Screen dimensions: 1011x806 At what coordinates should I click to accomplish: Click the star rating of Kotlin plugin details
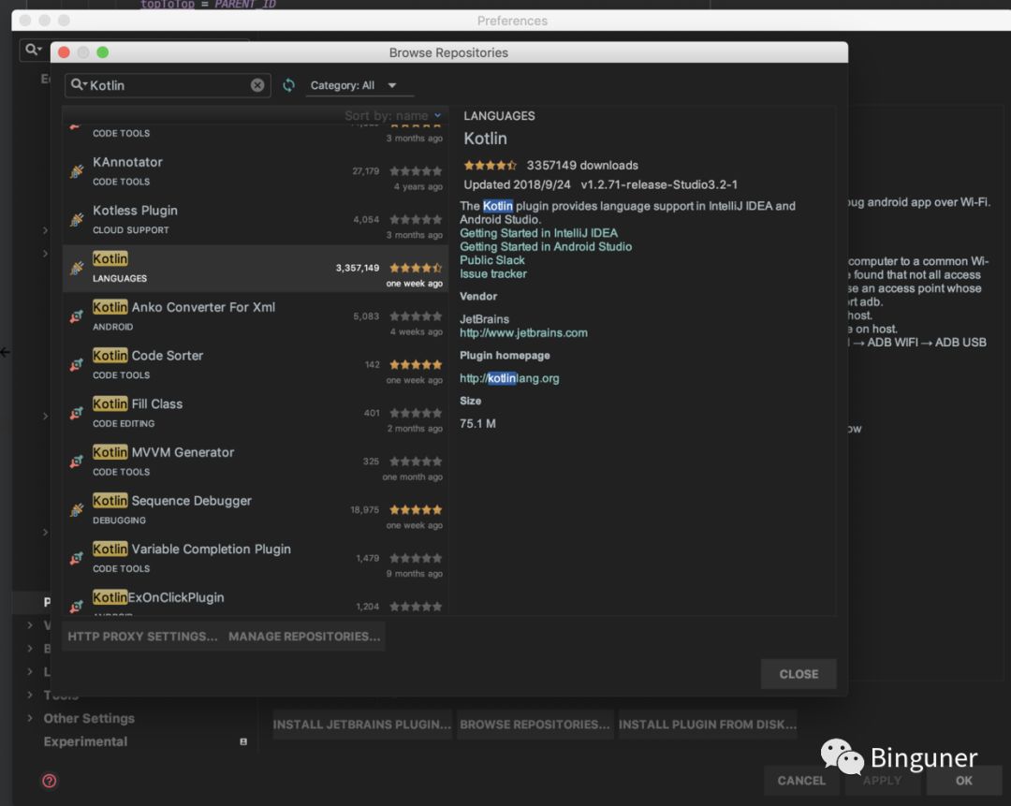click(490, 166)
